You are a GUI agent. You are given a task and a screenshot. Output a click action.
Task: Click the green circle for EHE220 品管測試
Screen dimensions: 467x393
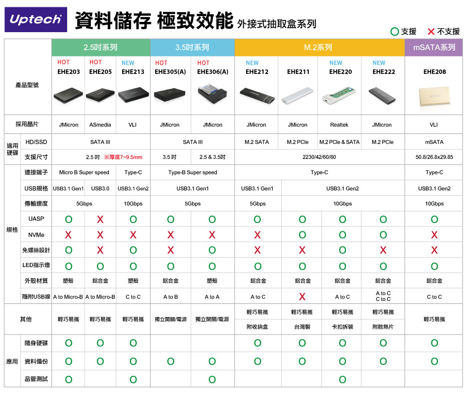click(x=342, y=379)
